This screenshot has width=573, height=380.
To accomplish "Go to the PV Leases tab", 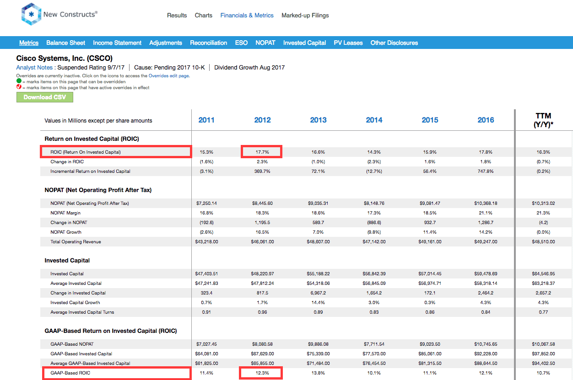I will point(348,43).
